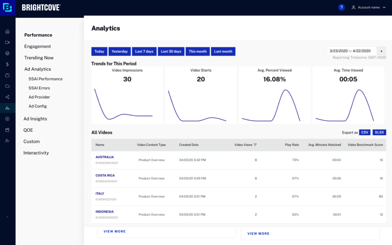Click the Created Date column header
The image size is (392, 245).
point(189,145)
